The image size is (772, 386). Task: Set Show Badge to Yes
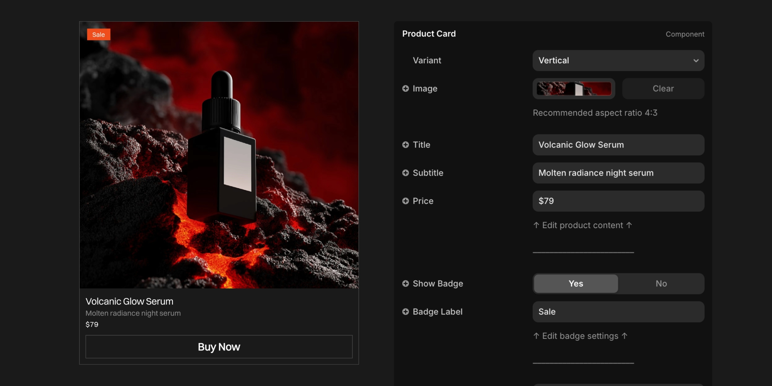(x=576, y=284)
